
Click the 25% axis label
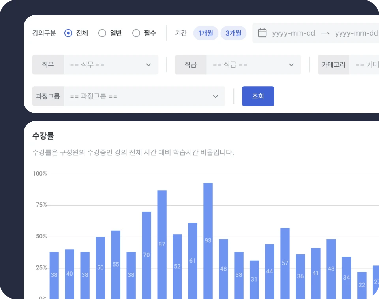click(41, 267)
